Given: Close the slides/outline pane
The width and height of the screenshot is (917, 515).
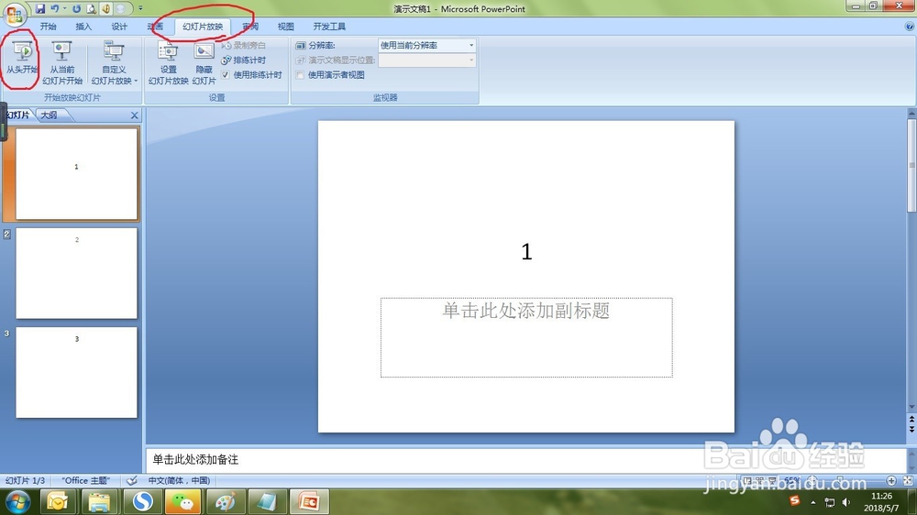Looking at the screenshot, I should pyautogui.click(x=135, y=115).
